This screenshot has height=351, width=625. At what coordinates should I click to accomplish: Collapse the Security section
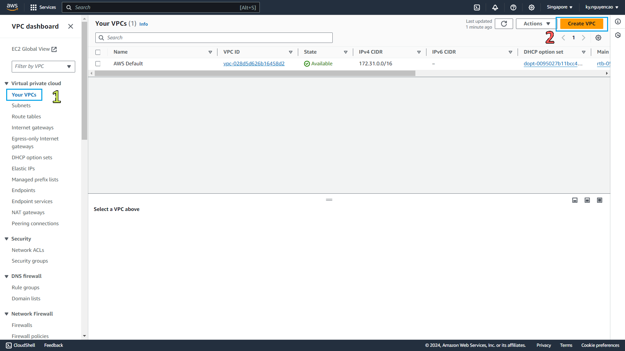point(7,239)
